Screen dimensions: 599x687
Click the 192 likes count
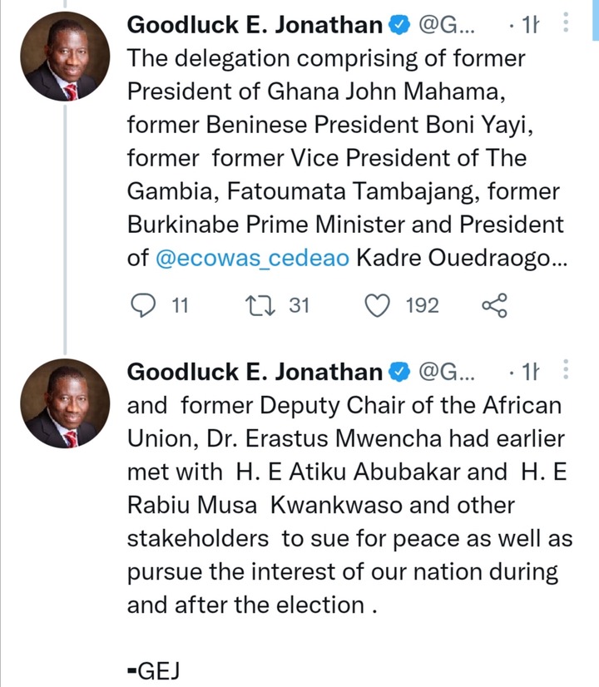[x=422, y=305]
